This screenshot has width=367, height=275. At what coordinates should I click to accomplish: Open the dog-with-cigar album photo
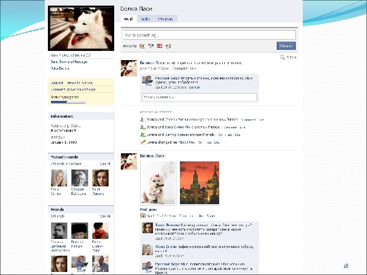[x=158, y=183]
